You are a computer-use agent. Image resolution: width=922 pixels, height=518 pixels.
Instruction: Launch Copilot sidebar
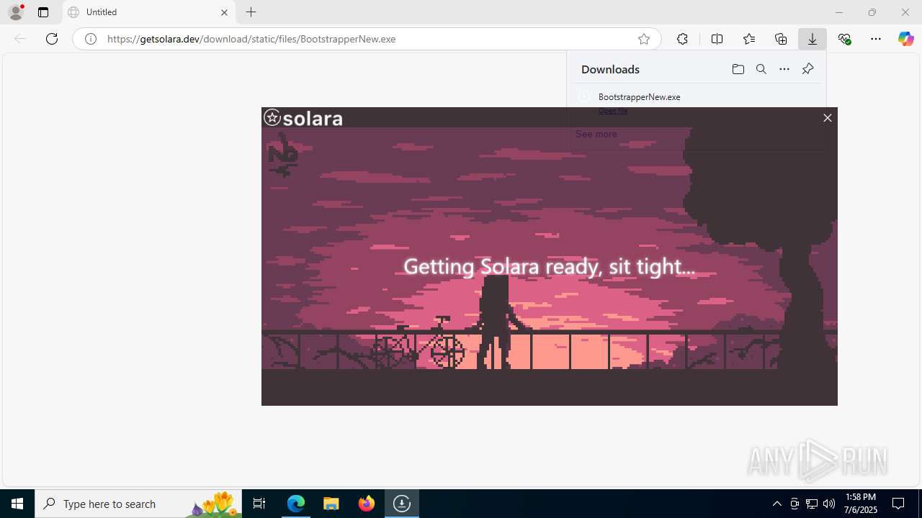point(905,39)
